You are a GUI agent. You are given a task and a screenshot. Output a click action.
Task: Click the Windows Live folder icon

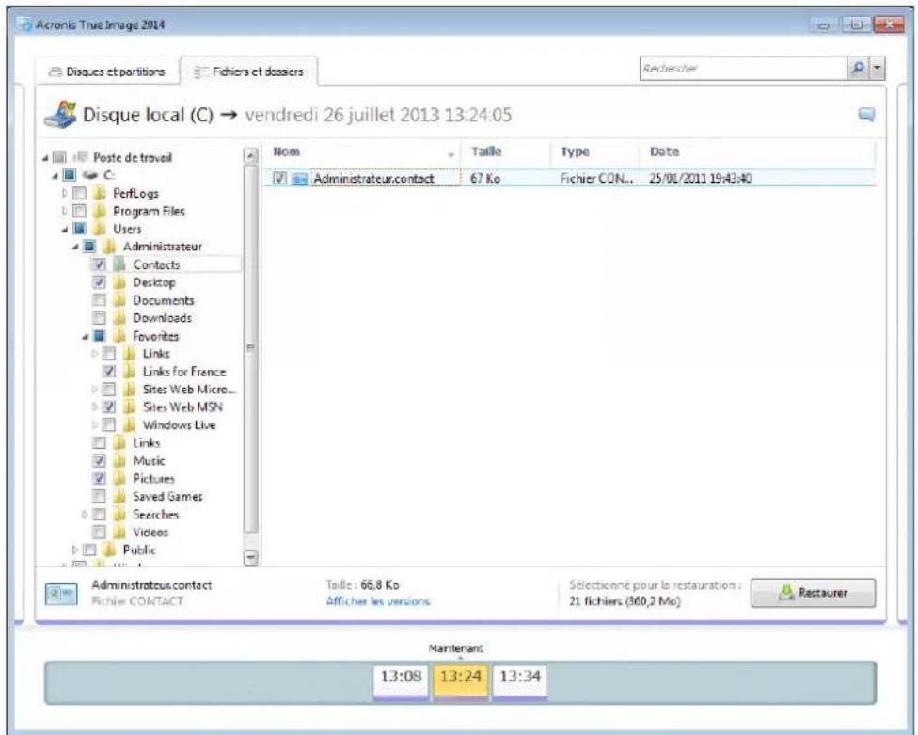tap(130, 425)
